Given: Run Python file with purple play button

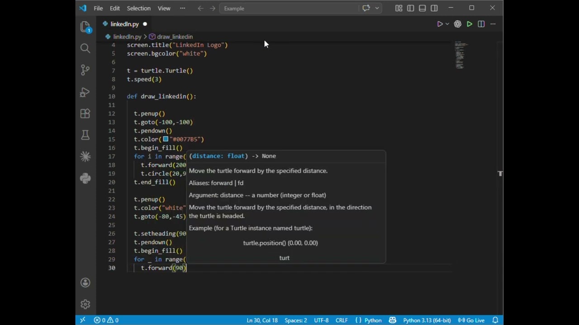Looking at the screenshot, I should 440,24.
